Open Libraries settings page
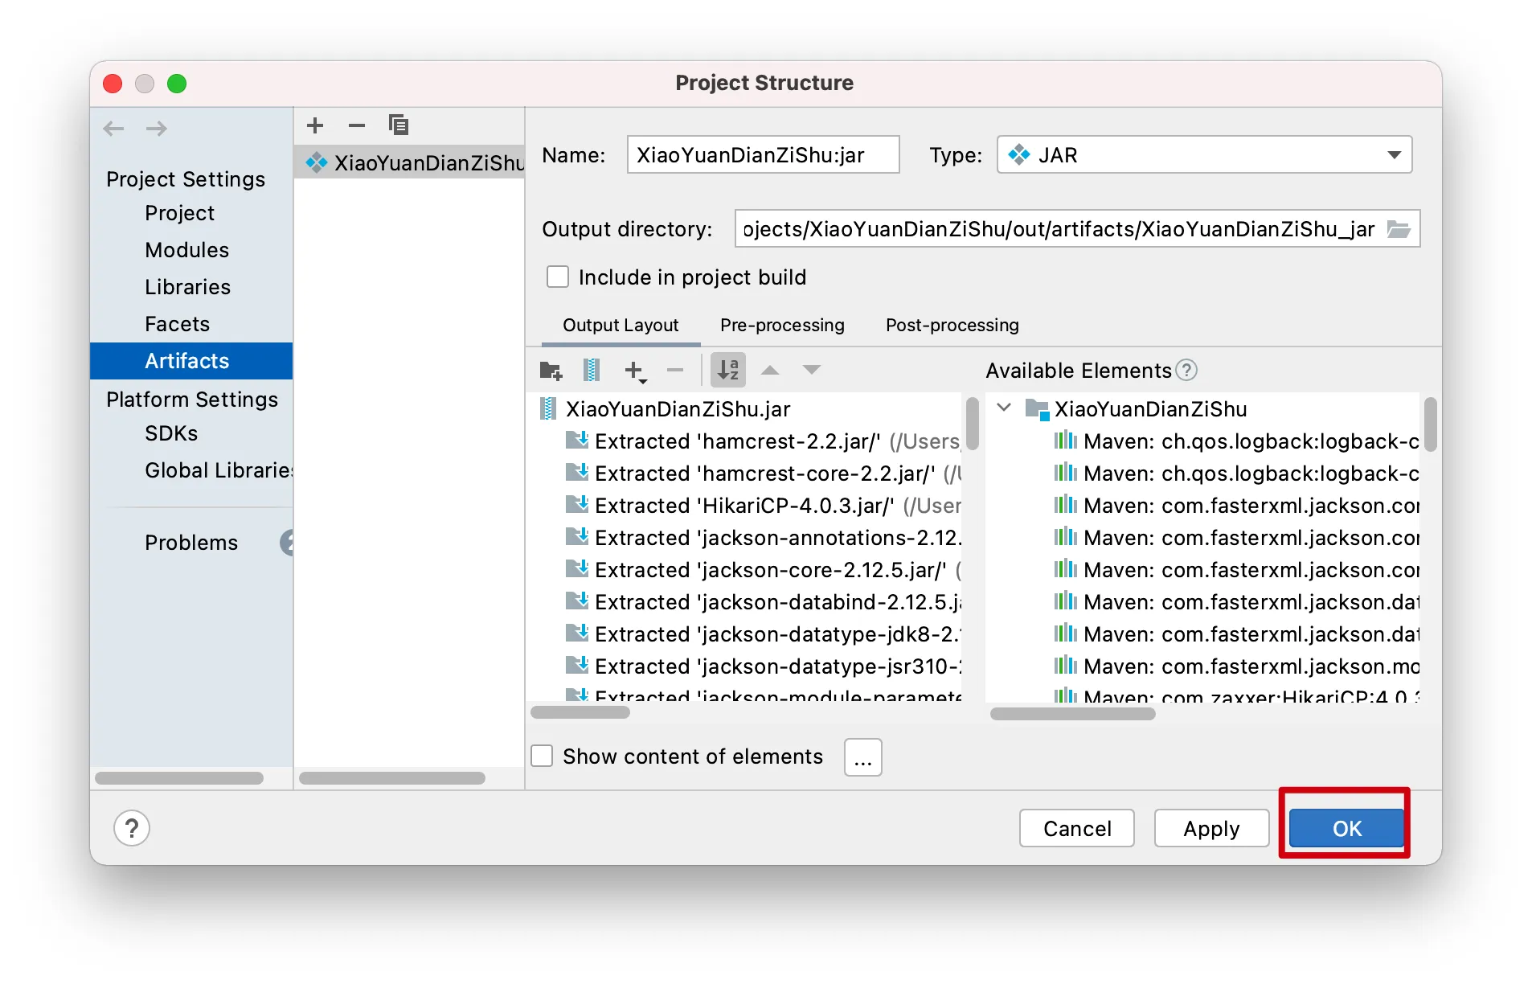The height and width of the screenshot is (984, 1532). [x=187, y=287]
